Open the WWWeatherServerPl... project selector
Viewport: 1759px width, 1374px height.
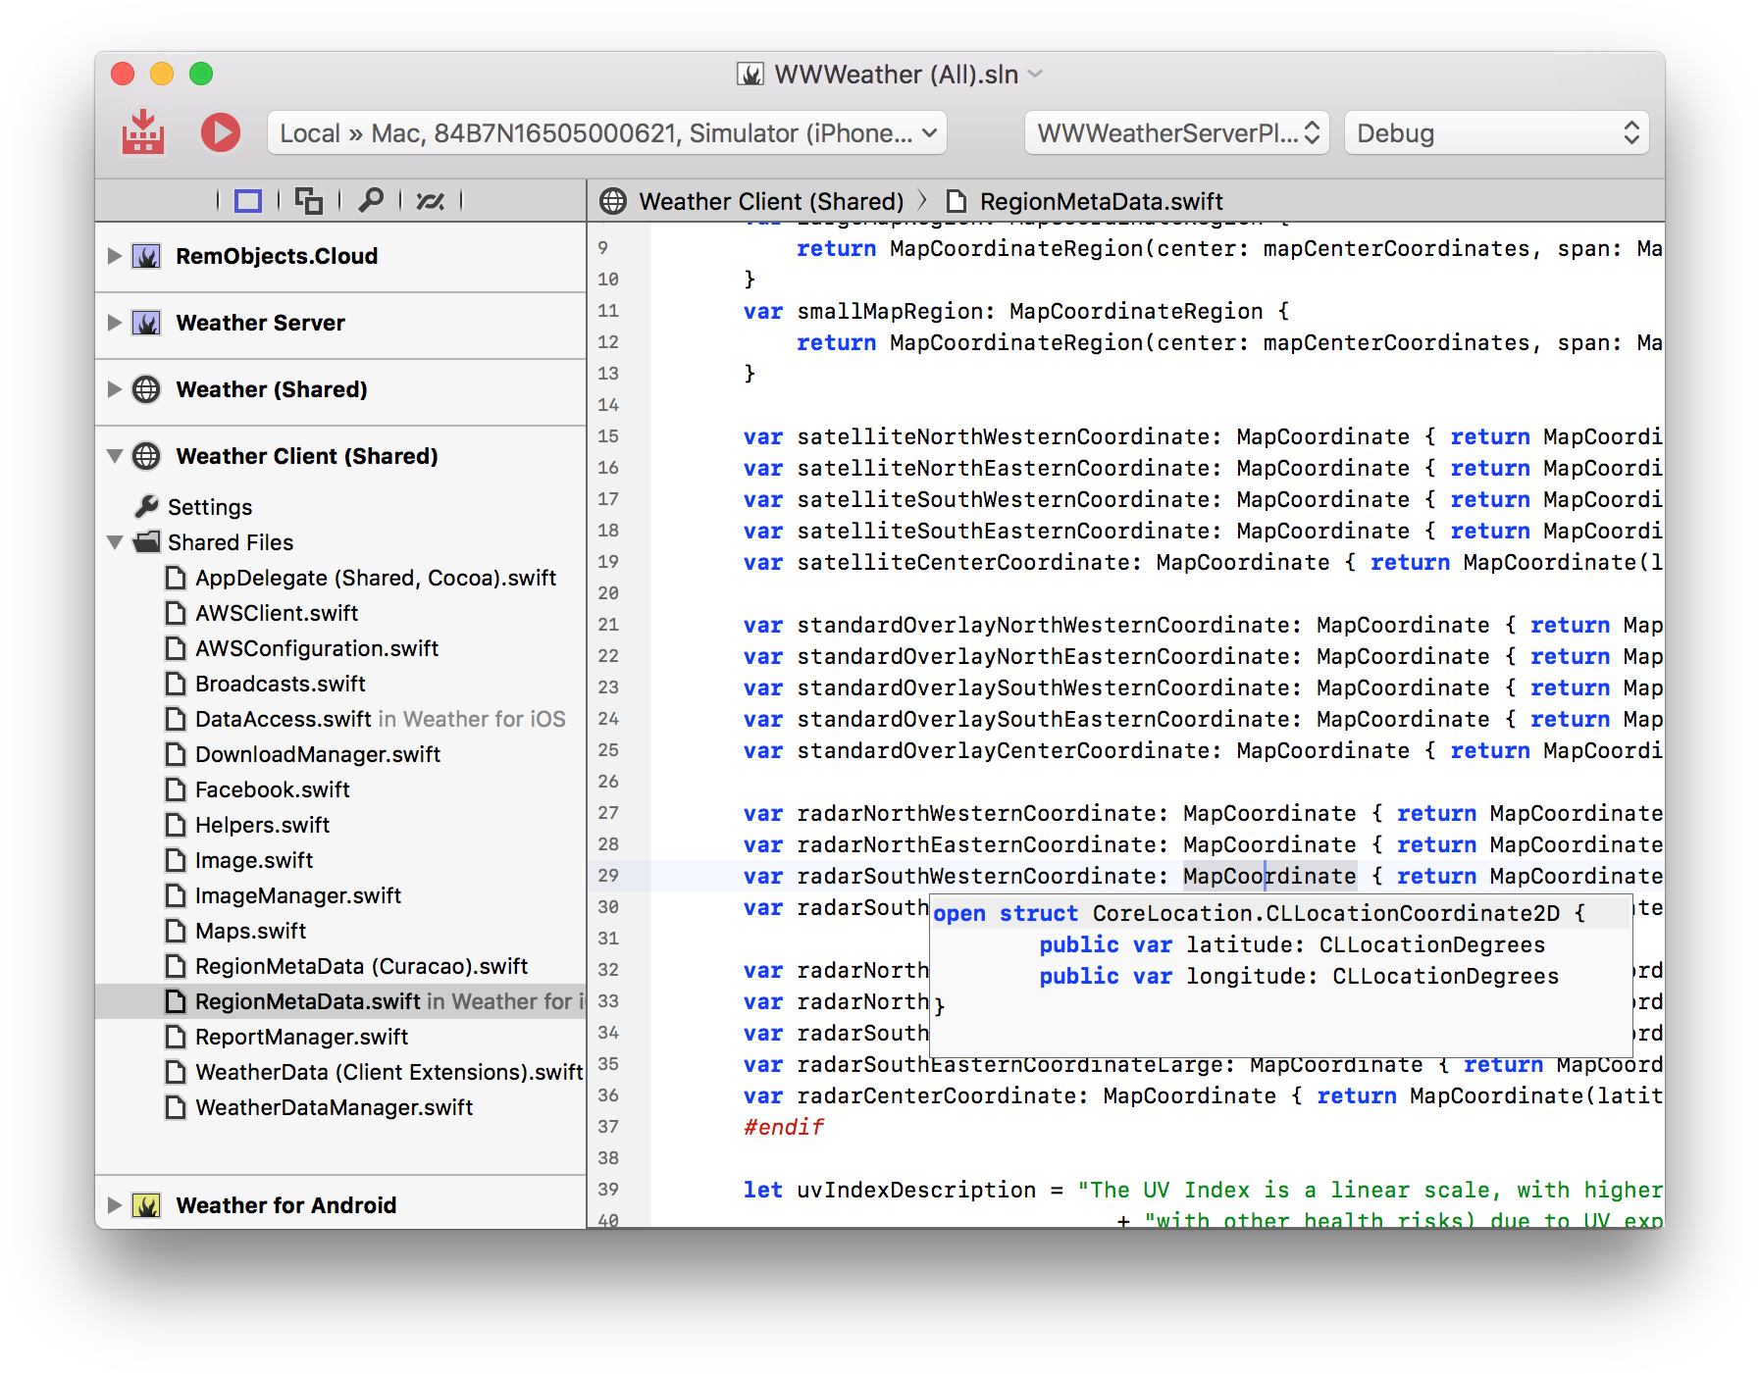(x=1177, y=133)
